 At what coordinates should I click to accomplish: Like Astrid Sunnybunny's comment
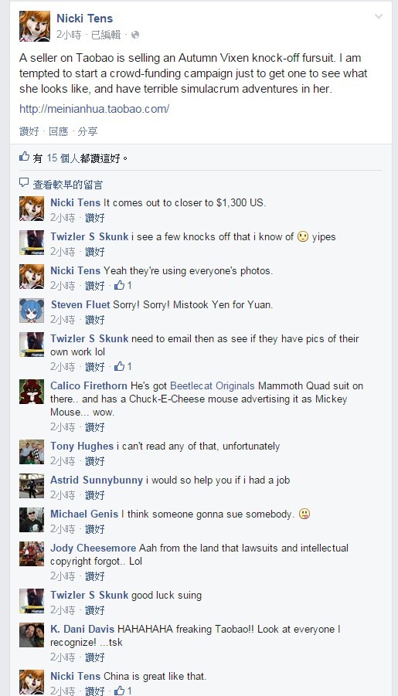[94, 494]
